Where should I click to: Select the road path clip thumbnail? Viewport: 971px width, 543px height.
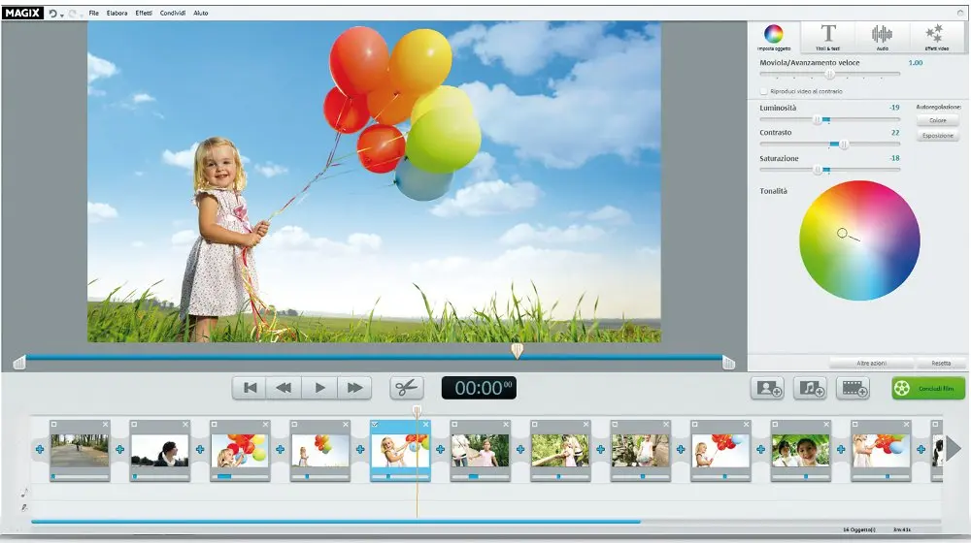coord(80,450)
